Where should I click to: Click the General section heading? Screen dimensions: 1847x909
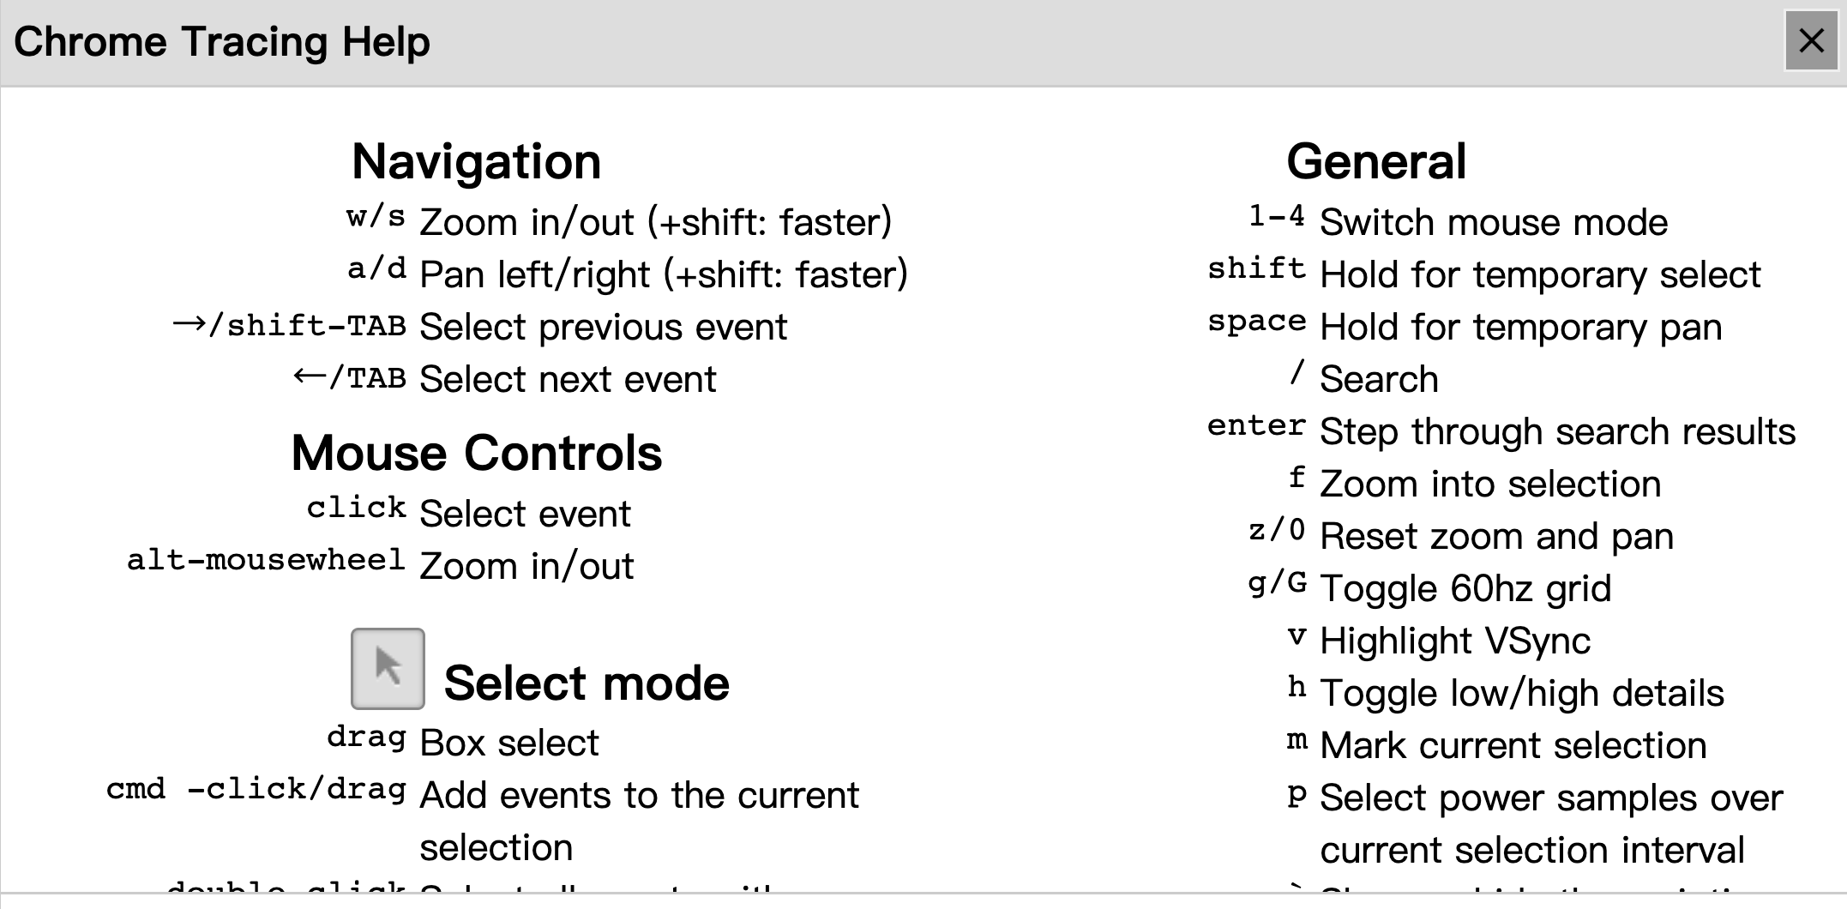(1376, 162)
